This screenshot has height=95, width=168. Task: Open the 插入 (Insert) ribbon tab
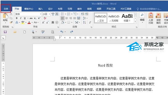(41, 9)
